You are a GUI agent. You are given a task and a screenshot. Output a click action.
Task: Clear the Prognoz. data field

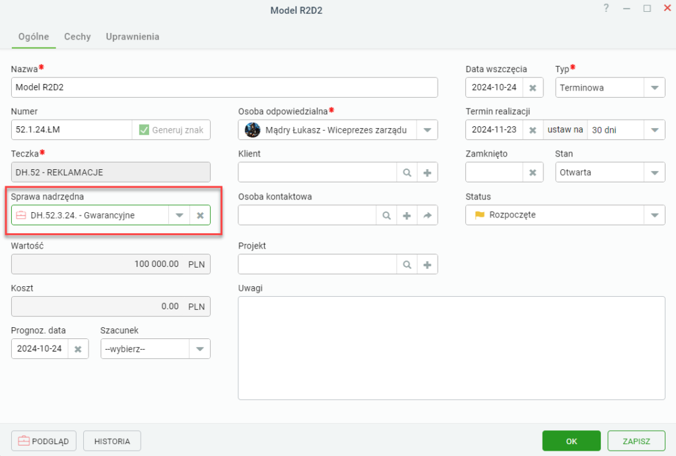pos(78,349)
